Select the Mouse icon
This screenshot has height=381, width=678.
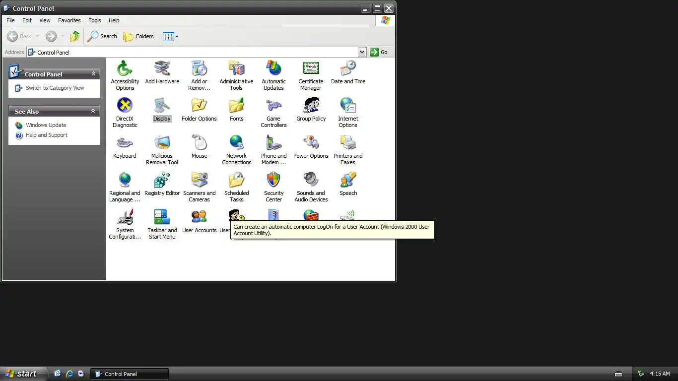point(199,142)
